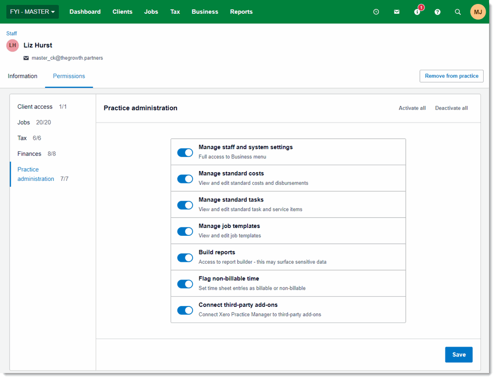Toggle Manage standard tasks switch
Viewport: 495px width, 379px height.
point(185,205)
